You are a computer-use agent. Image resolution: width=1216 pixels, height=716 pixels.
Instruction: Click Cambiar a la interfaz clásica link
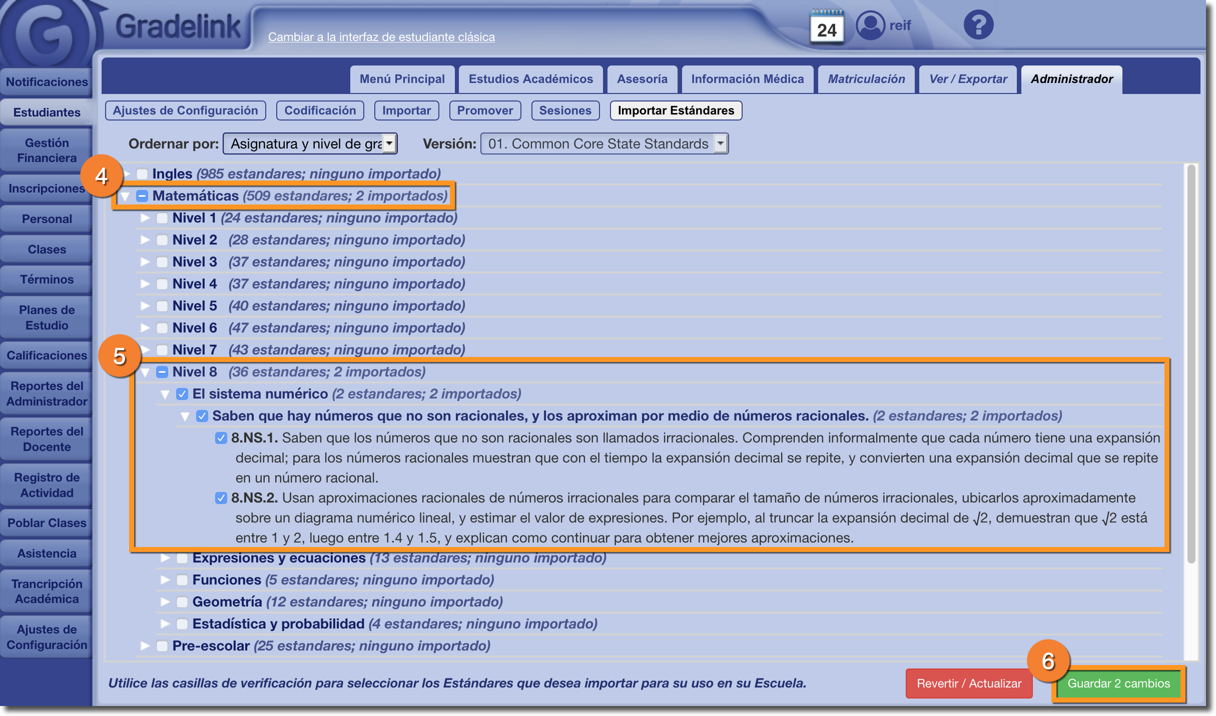pyautogui.click(x=381, y=37)
